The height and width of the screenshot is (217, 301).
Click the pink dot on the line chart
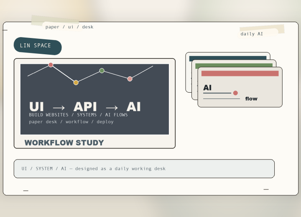click(x=130, y=79)
